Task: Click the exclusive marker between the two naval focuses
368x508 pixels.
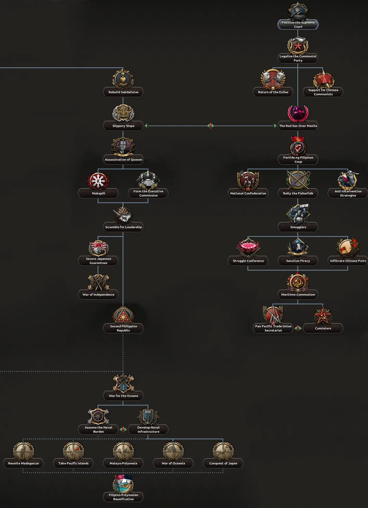Action: [x=123, y=430]
